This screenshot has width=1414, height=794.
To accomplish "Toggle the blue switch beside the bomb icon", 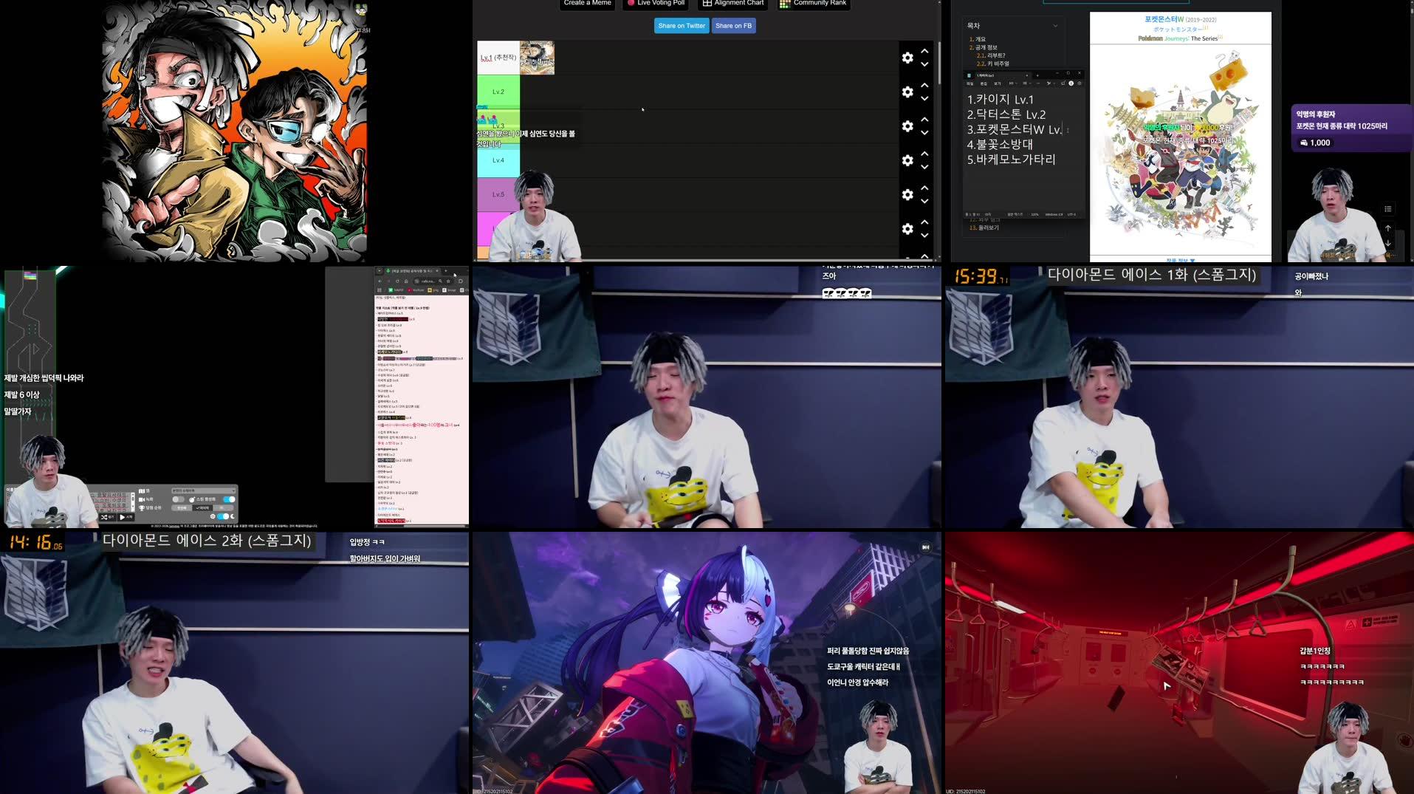I will point(229,499).
